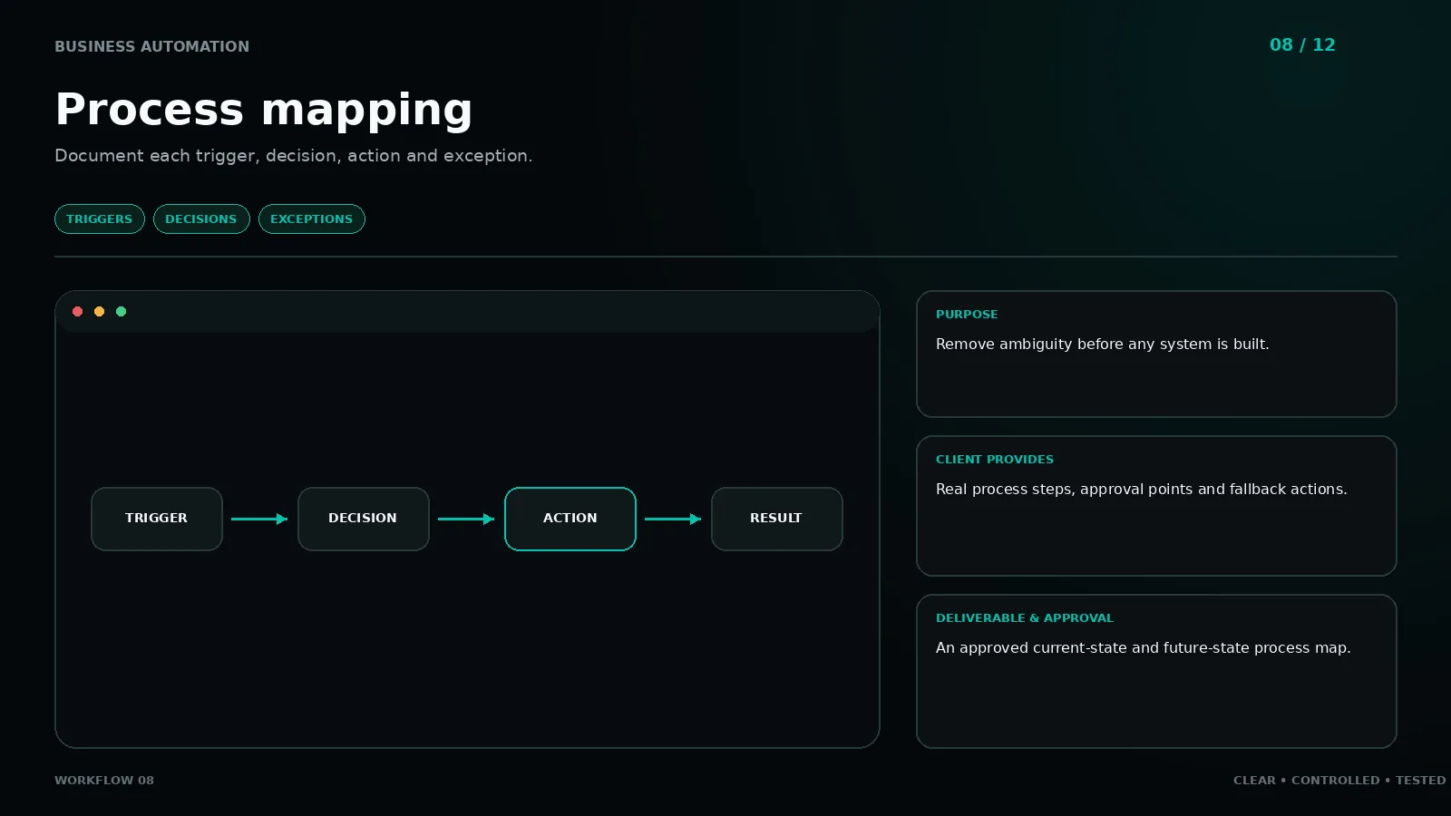Viewport: 1451px width, 816px height.
Task: Click the TRIGGER flow node
Action: pyautogui.click(x=157, y=519)
